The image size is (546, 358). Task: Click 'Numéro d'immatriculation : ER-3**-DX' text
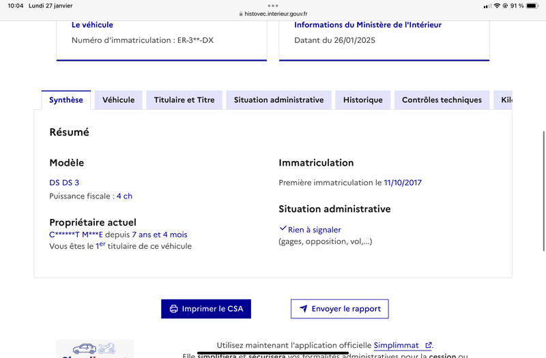tap(143, 40)
